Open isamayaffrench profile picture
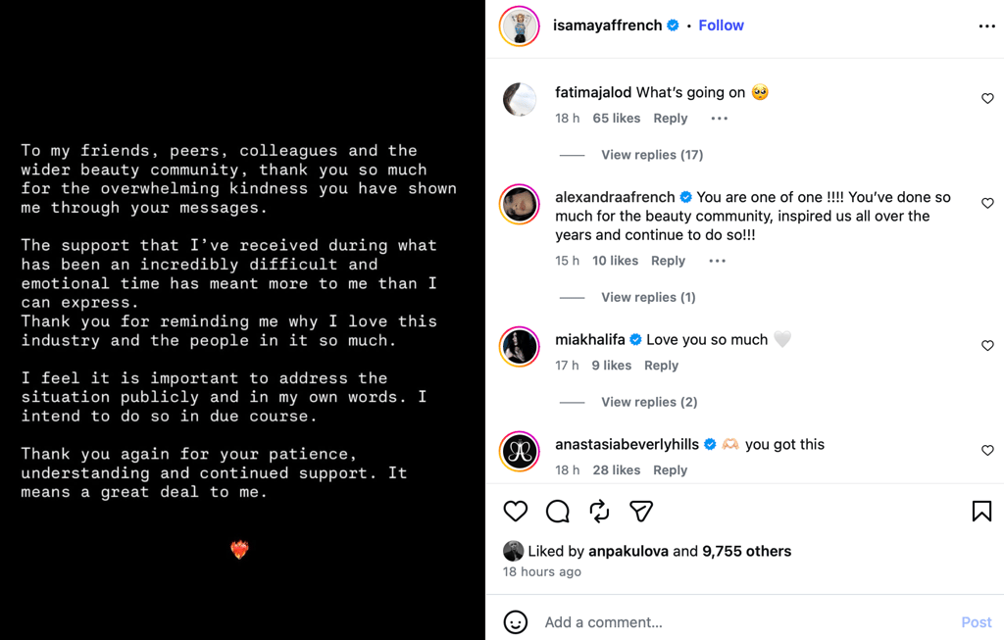The height and width of the screenshot is (640, 1004). click(520, 26)
